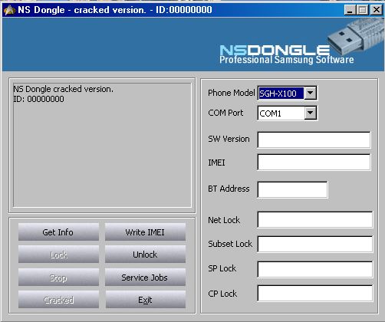
Task: Click the Cracked button
Action: coord(58,299)
